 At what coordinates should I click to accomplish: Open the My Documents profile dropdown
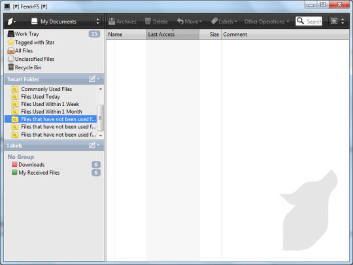pos(65,22)
